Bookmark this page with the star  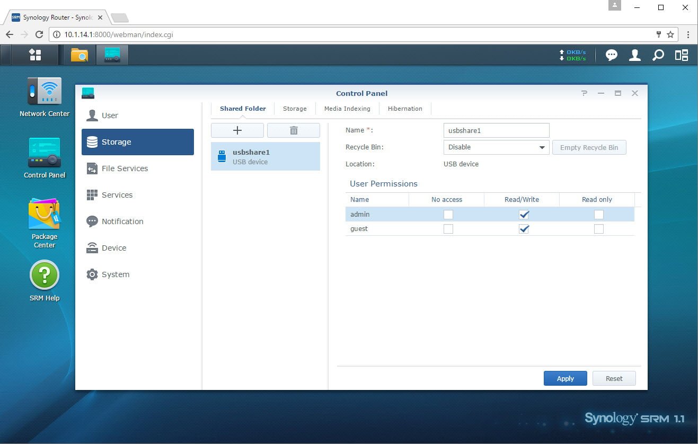pyautogui.click(x=670, y=34)
